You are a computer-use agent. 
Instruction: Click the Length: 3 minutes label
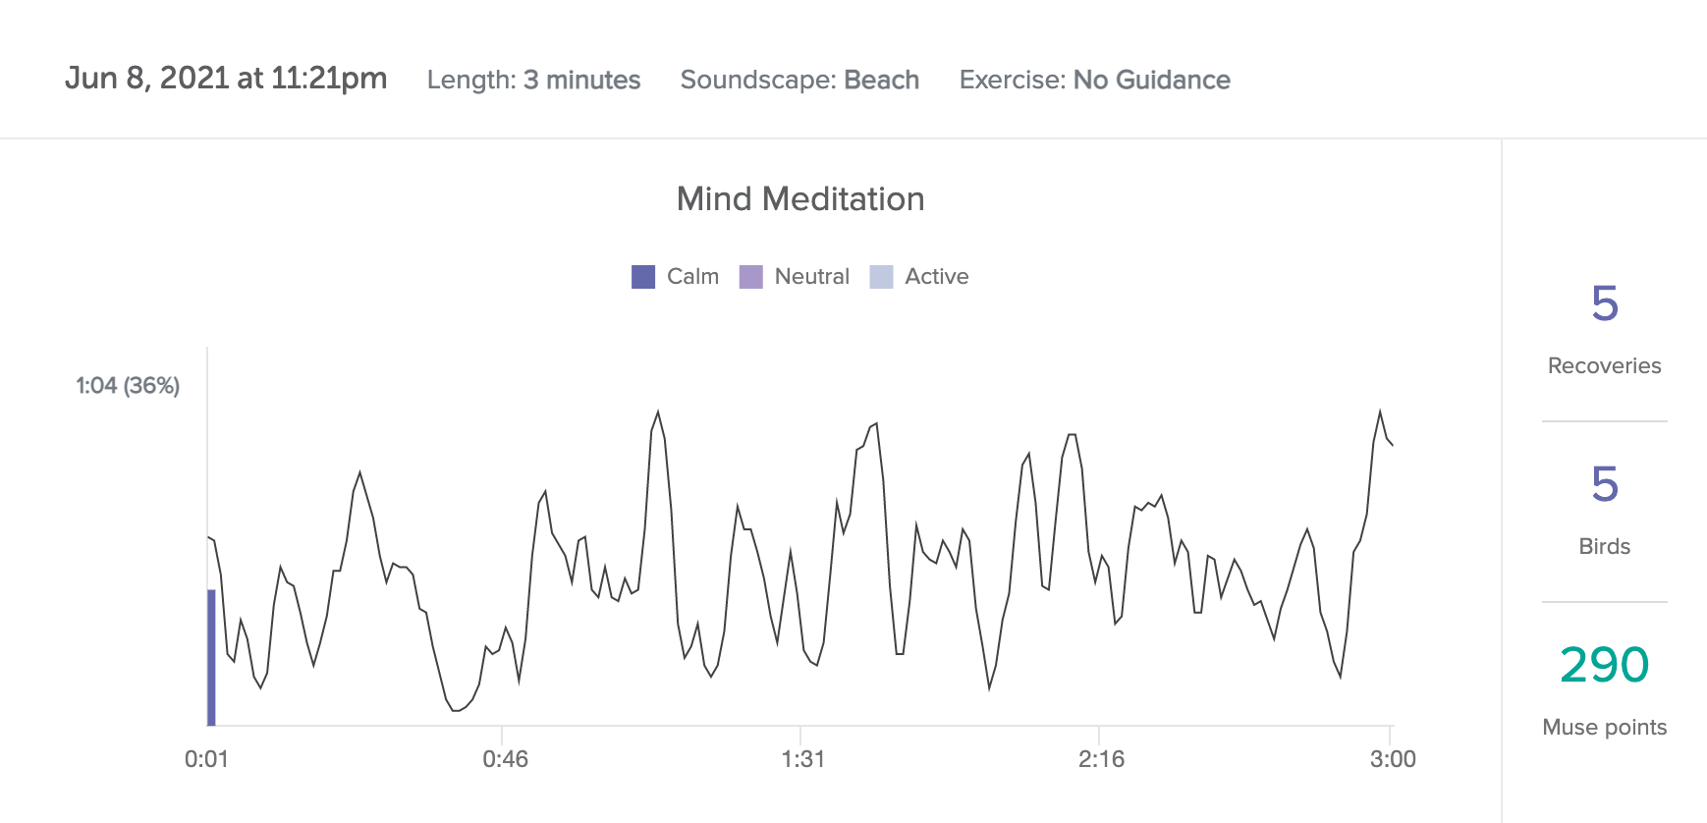click(533, 80)
